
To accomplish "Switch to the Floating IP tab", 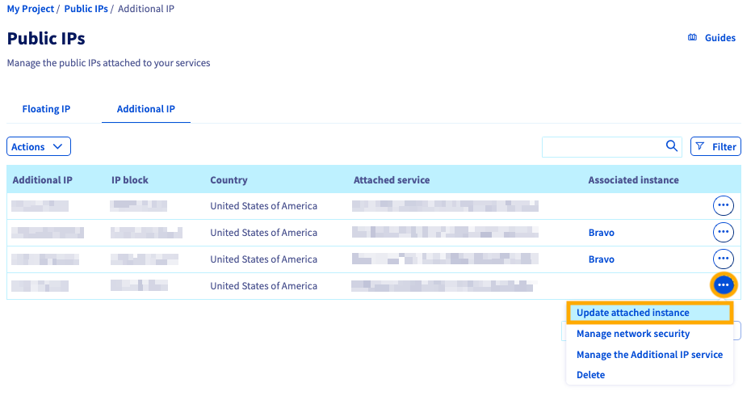I will tap(46, 109).
